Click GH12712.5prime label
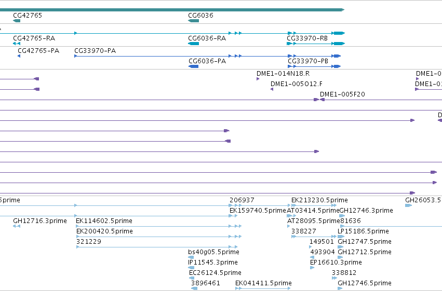 (x=365, y=253)
